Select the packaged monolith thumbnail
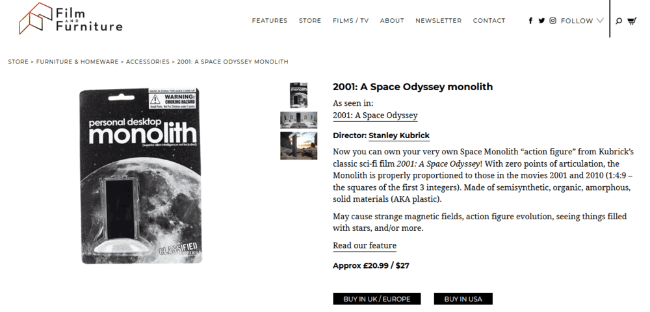 click(x=298, y=95)
